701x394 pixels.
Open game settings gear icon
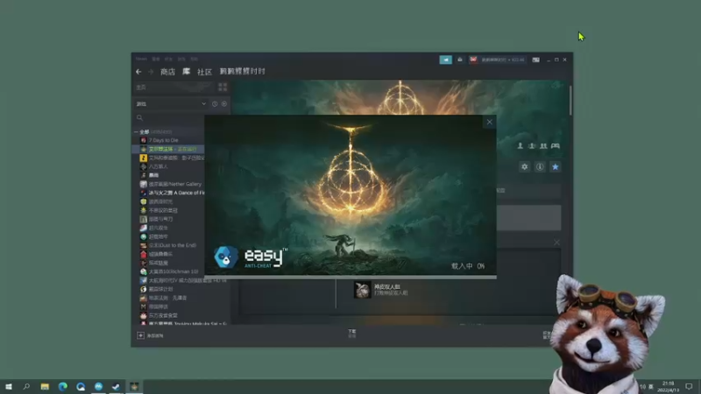click(x=524, y=166)
